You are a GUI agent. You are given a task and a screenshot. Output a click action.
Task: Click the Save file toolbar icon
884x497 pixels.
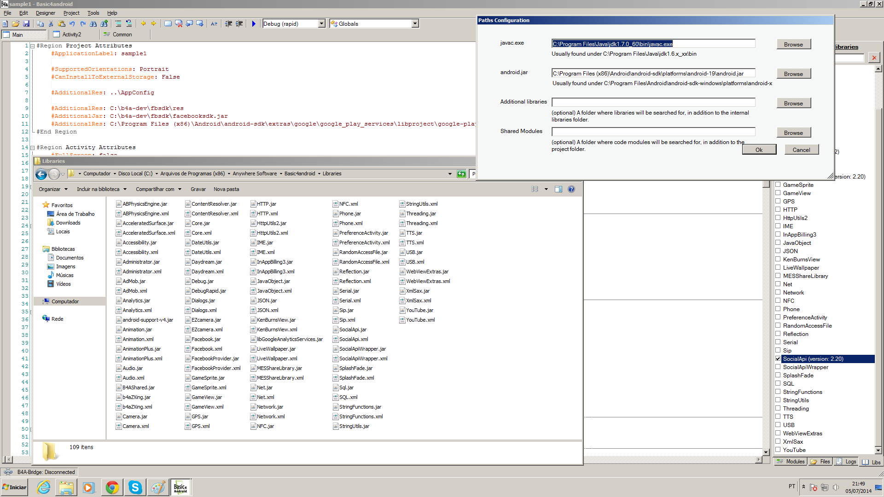point(26,23)
